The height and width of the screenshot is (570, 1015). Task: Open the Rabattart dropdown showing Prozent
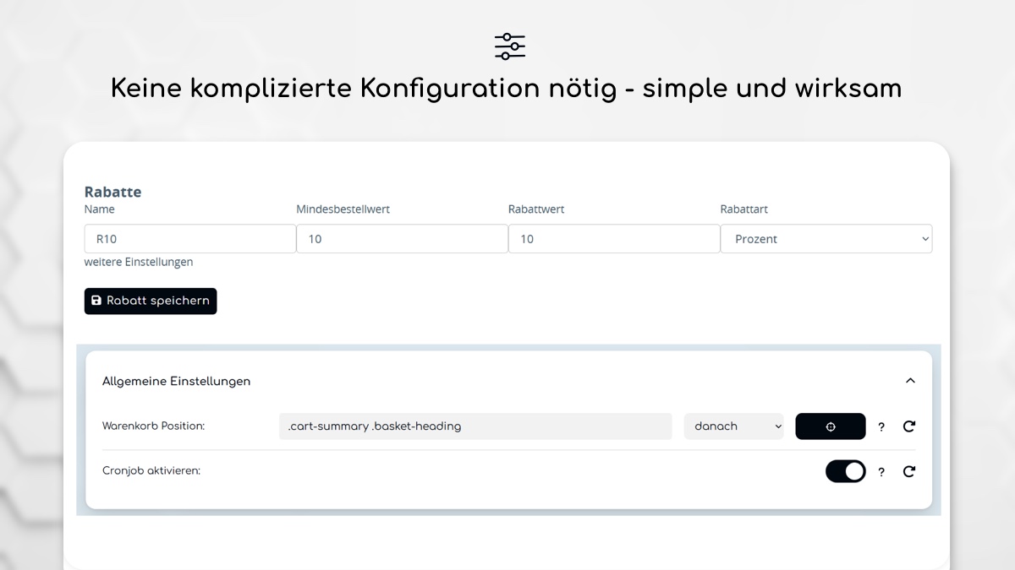pos(826,239)
